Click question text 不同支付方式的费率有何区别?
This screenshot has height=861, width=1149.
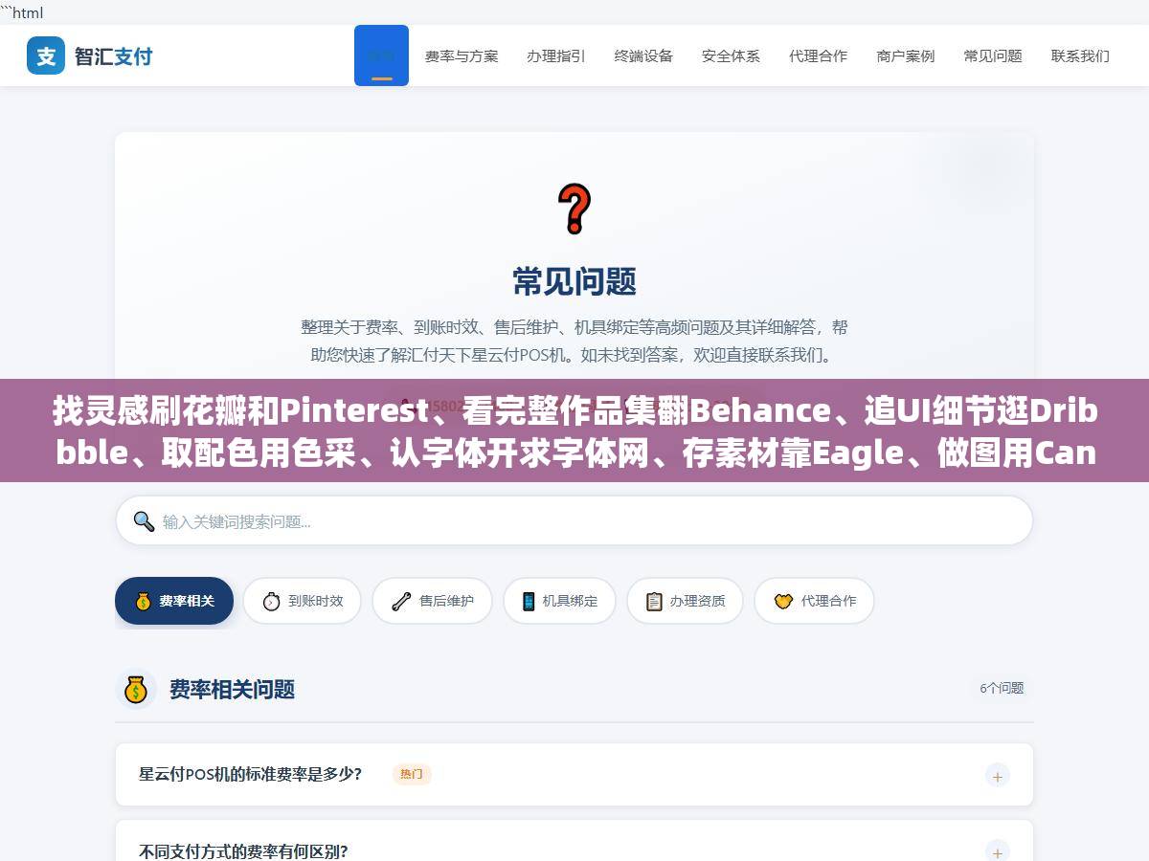coord(243,850)
